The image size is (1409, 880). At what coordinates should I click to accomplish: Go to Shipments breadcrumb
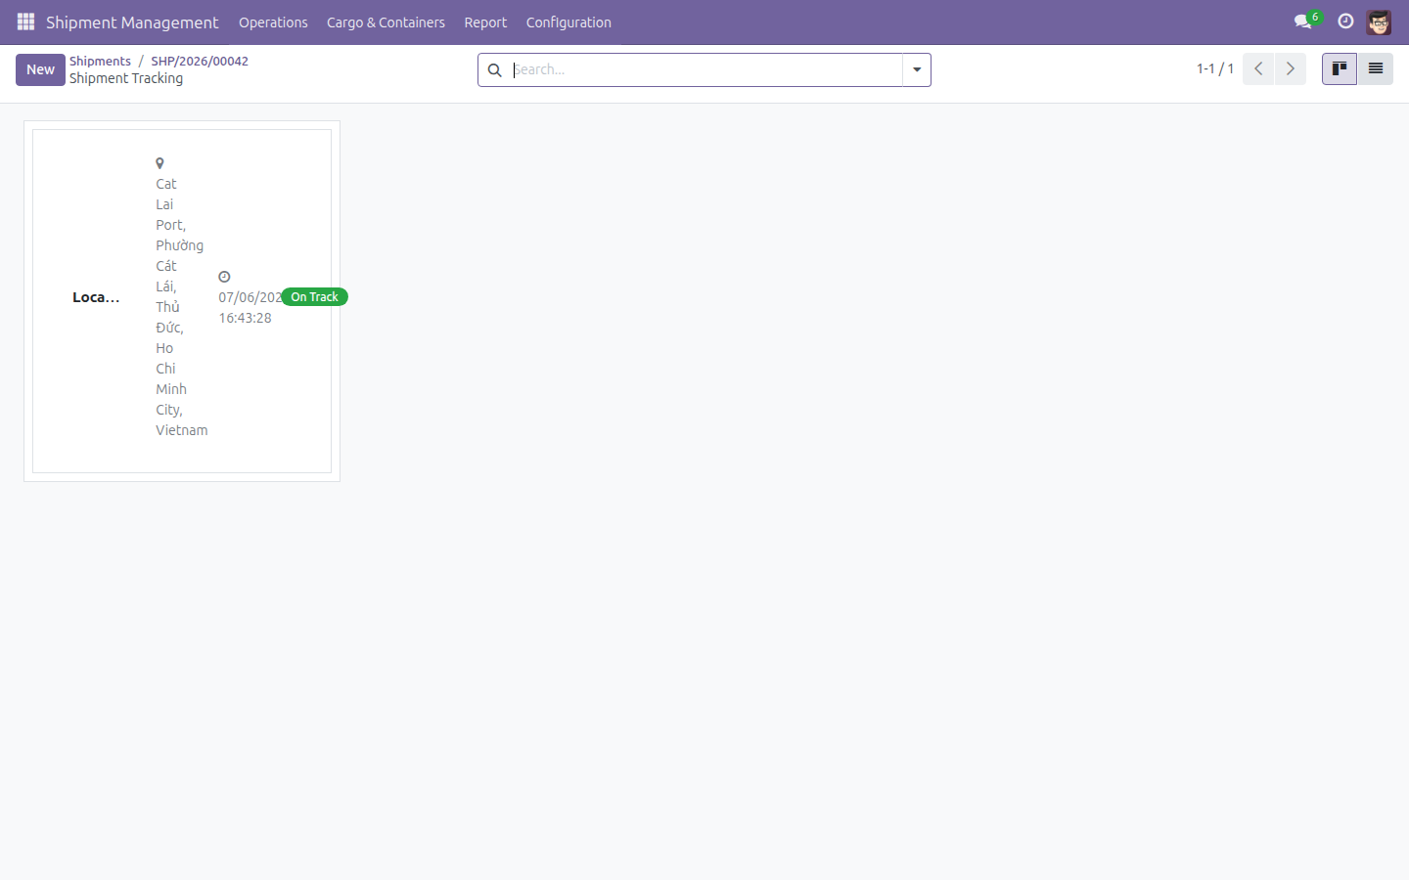[x=100, y=61]
